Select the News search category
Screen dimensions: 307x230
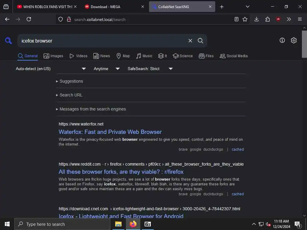point(102,56)
